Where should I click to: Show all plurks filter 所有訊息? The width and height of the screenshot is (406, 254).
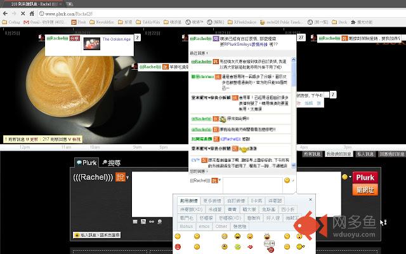click(312, 154)
